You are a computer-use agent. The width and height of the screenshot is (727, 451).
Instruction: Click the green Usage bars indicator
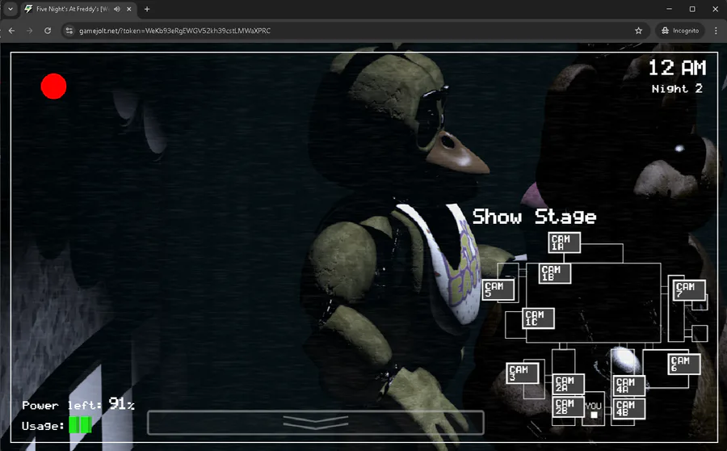pyautogui.click(x=80, y=425)
